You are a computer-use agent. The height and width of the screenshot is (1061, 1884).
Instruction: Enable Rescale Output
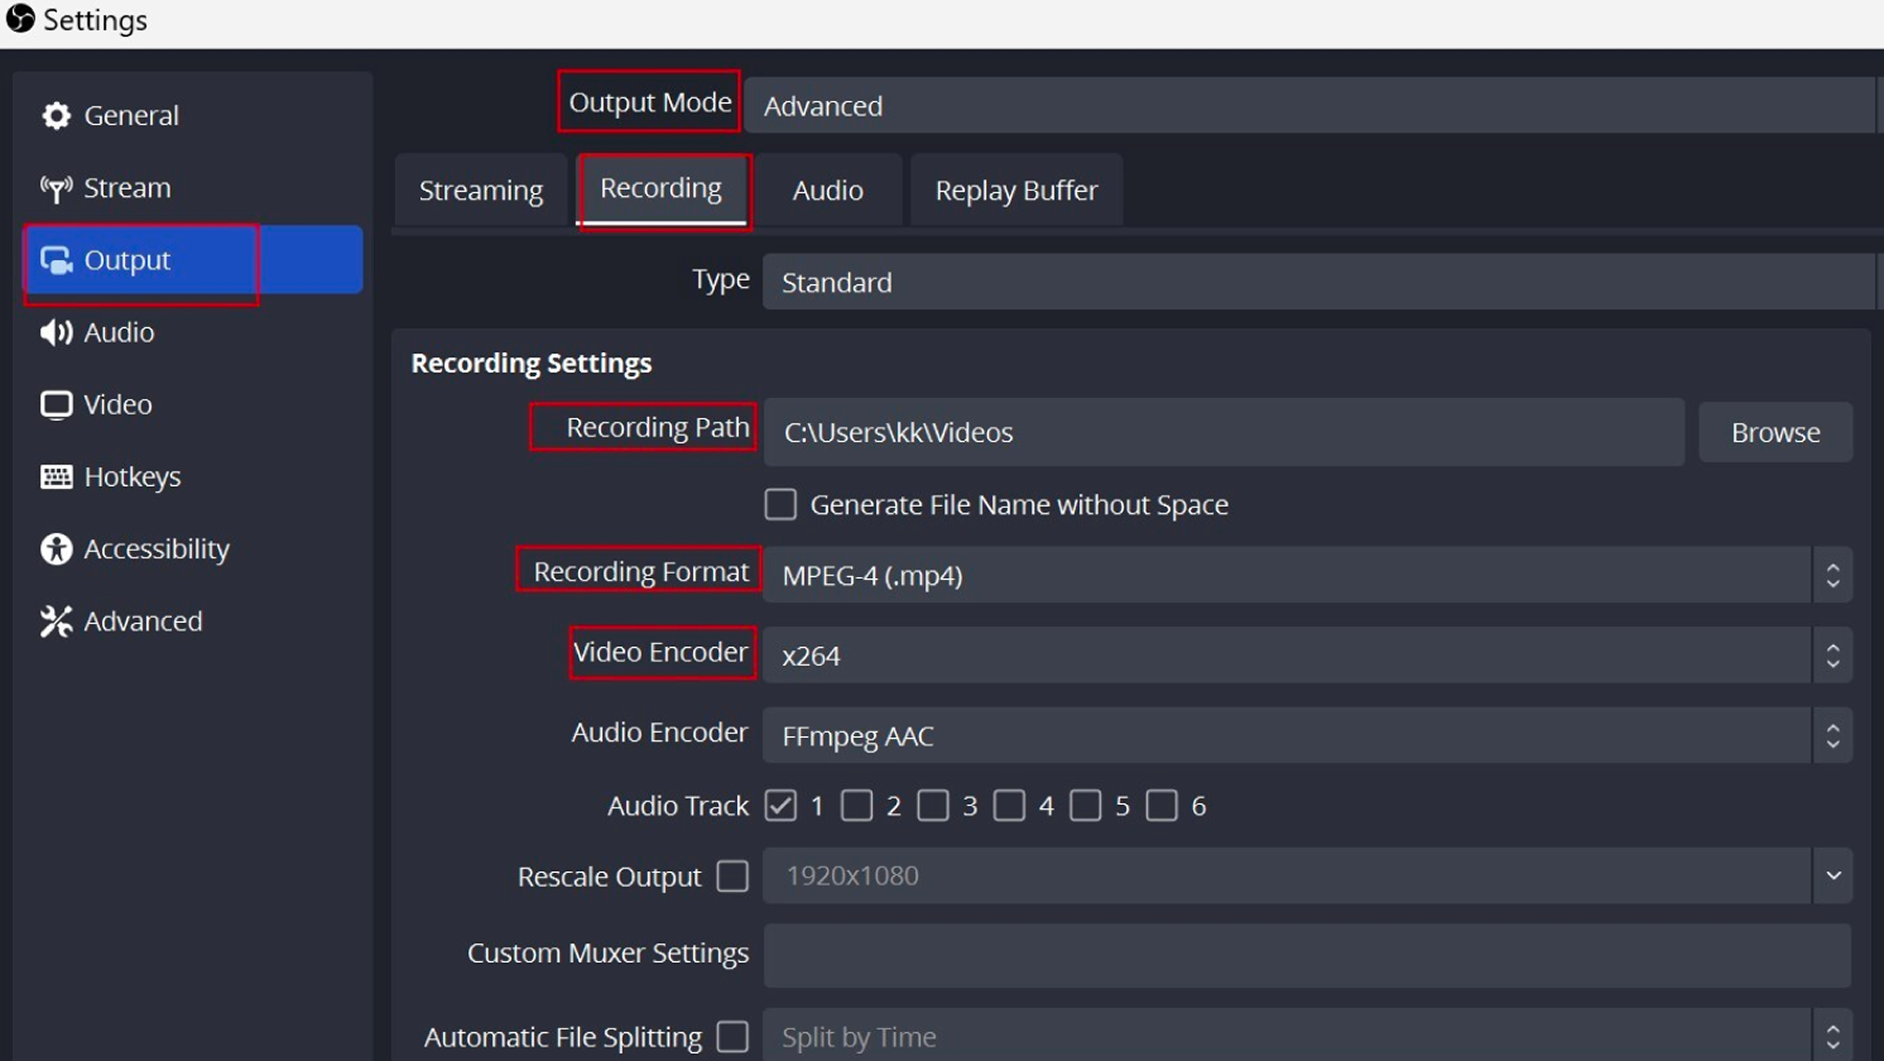pyautogui.click(x=732, y=876)
